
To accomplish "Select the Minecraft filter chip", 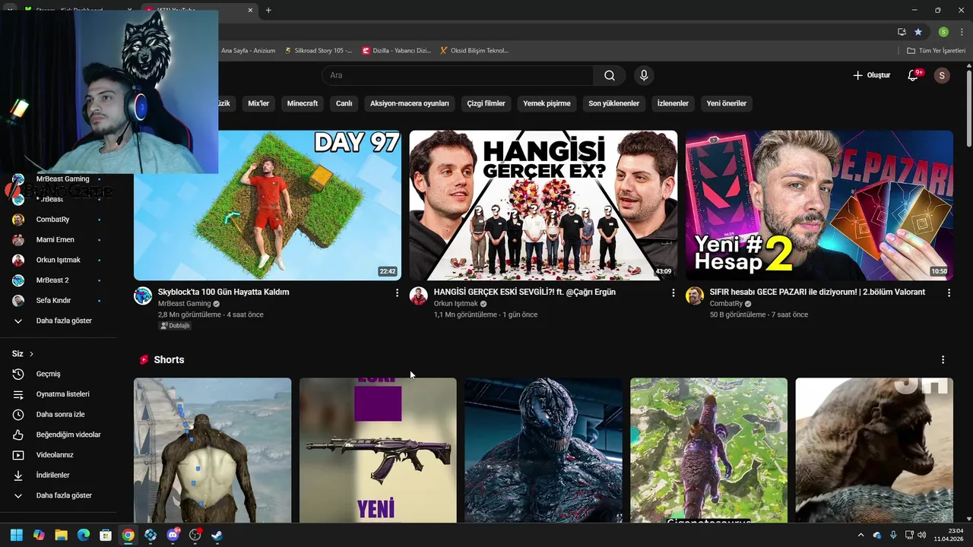I will (x=303, y=103).
